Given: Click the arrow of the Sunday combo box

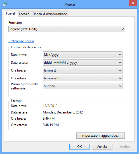Looking at the screenshot, I should 120,86.
